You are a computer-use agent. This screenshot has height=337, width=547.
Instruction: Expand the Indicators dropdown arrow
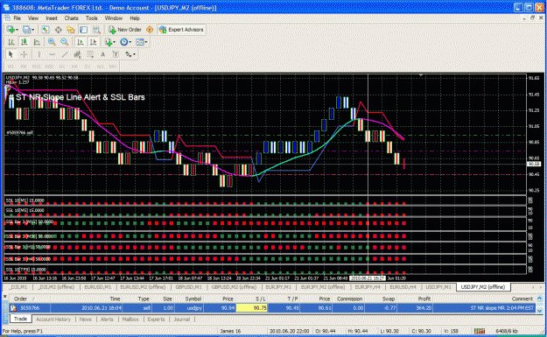click(115, 43)
